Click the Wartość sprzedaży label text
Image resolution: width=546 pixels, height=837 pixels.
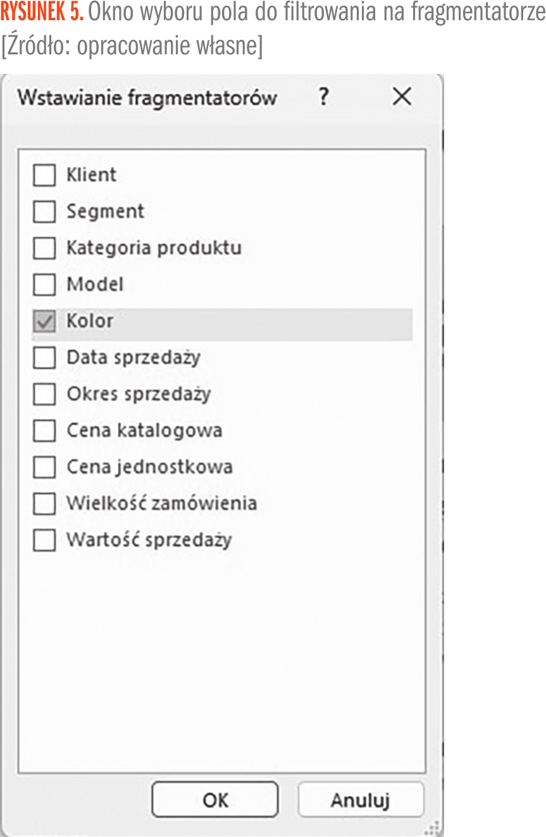click(x=149, y=541)
